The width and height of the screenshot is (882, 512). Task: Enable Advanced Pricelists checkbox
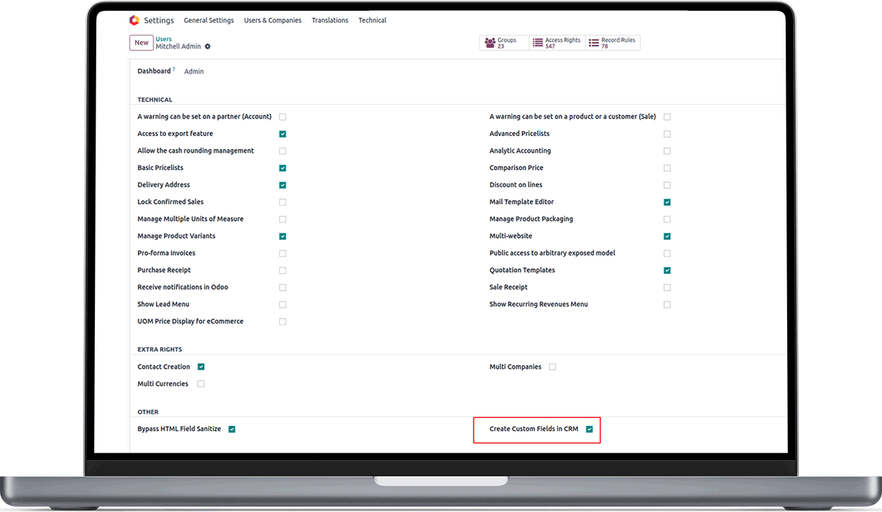click(x=667, y=134)
